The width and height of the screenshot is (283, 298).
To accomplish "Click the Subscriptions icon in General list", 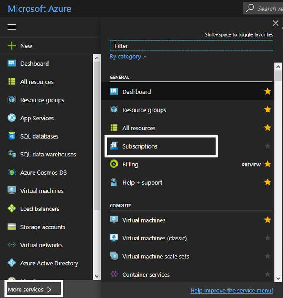I will tap(114, 146).
